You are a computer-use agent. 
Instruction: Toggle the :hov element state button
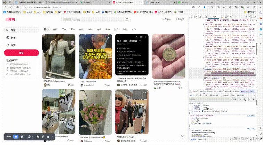[234, 99]
